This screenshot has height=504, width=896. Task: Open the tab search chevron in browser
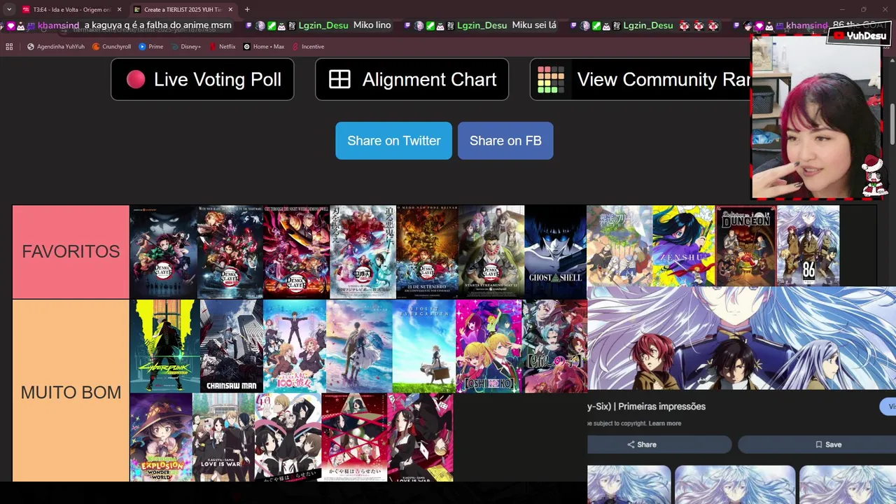point(8,9)
